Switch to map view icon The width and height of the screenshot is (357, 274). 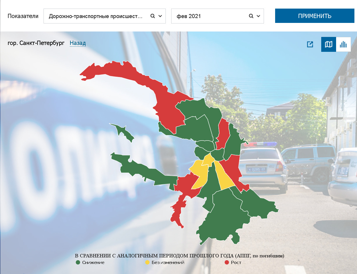329,44
